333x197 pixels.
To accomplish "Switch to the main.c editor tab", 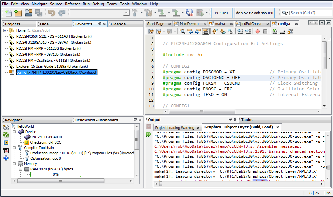I will click(220, 24).
